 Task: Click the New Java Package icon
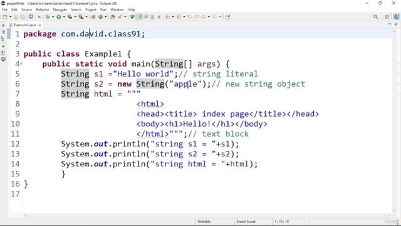tap(93, 17)
